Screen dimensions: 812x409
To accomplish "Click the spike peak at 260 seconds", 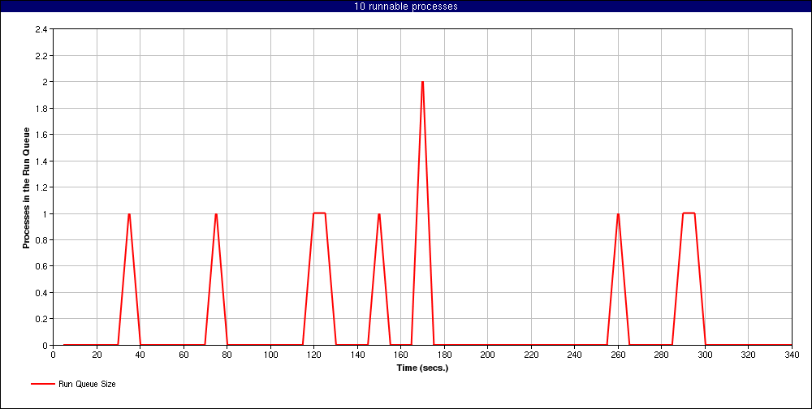I will (x=618, y=213).
